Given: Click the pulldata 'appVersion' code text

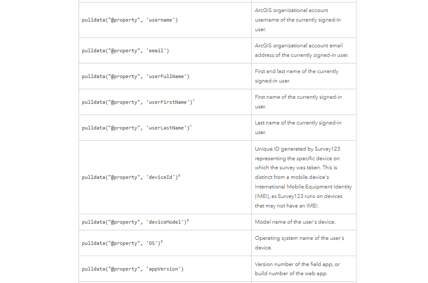Looking at the screenshot, I should coord(132,269).
